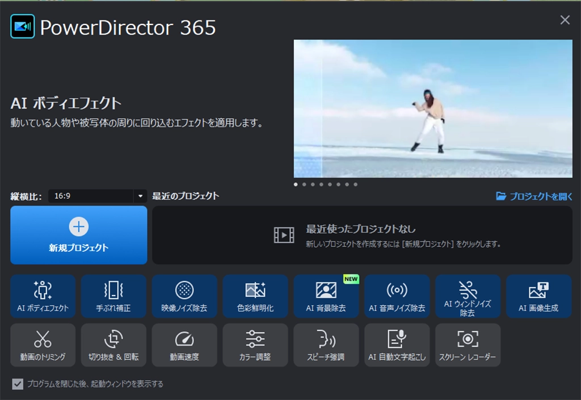Open 映像ノイズ除去 video denoise
The image size is (581, 400).
tap(184, 296)
